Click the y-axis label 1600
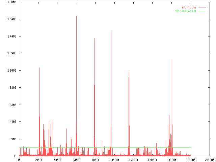216x162 pixels. coord(12,19)
